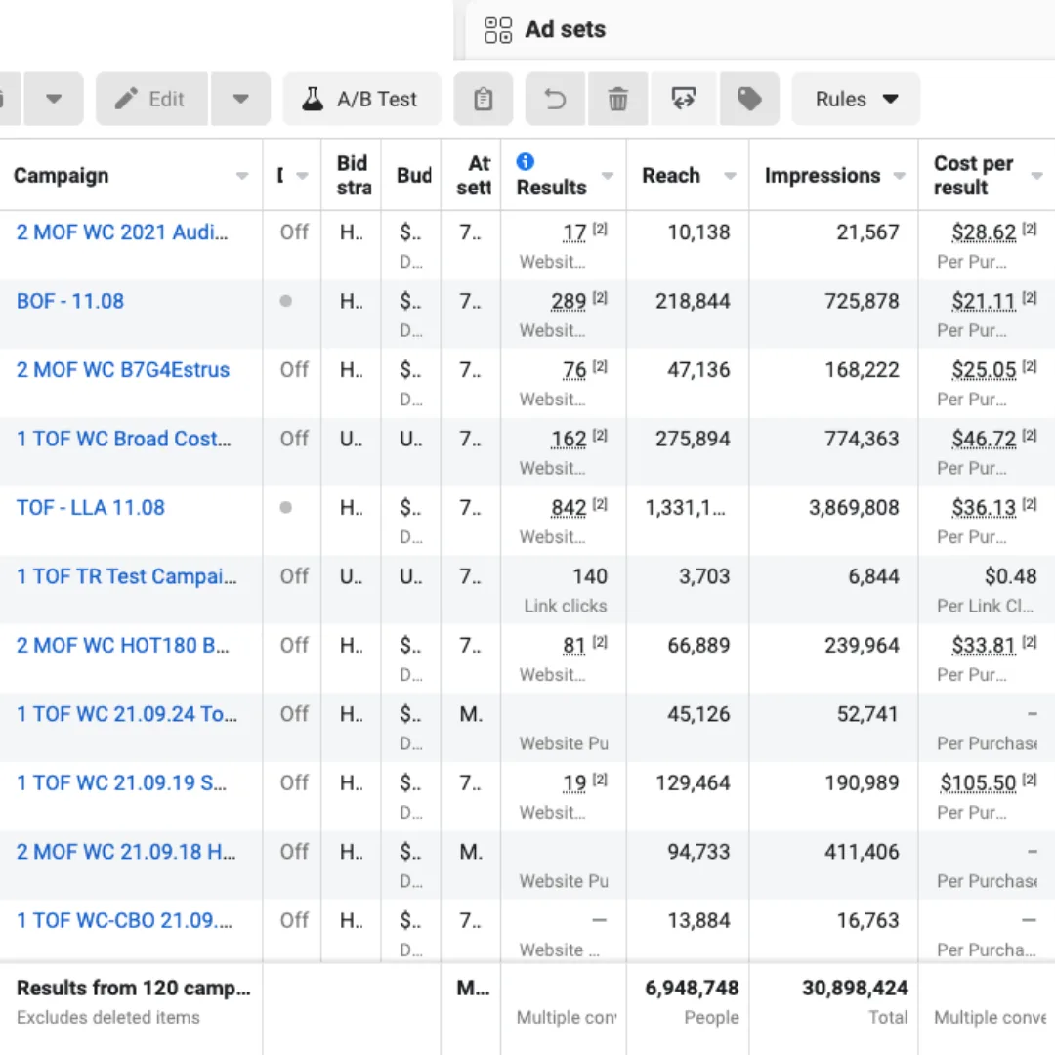Click the dropdown arrow next to Edit

240,99
